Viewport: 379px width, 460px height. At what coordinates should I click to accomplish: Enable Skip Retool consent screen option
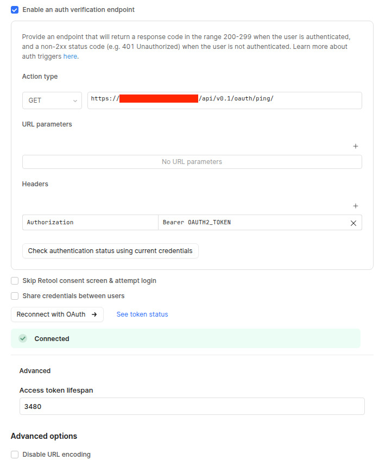coord(15,281)
